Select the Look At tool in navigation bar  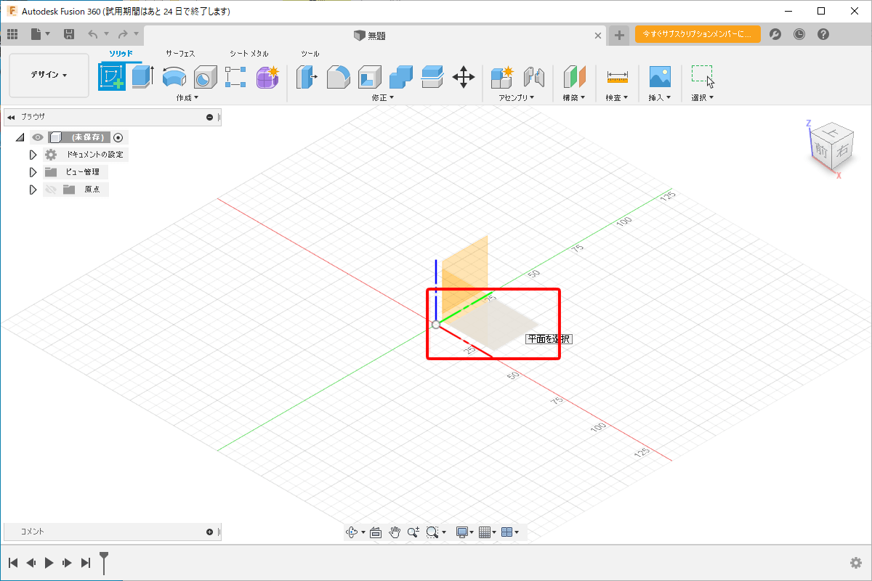pos(376,532)
